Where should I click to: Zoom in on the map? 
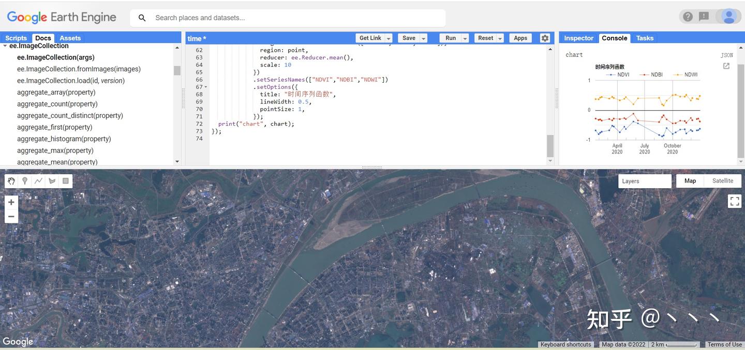11,202
